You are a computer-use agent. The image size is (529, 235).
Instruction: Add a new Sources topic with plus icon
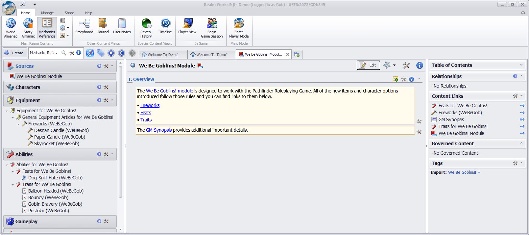pos(99,66)
